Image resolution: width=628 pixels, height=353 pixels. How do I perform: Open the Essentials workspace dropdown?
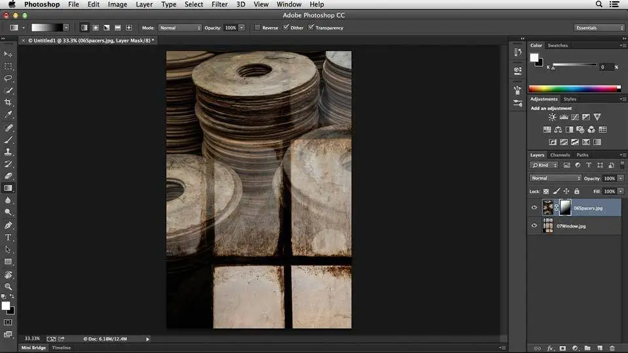pos(599,28)
